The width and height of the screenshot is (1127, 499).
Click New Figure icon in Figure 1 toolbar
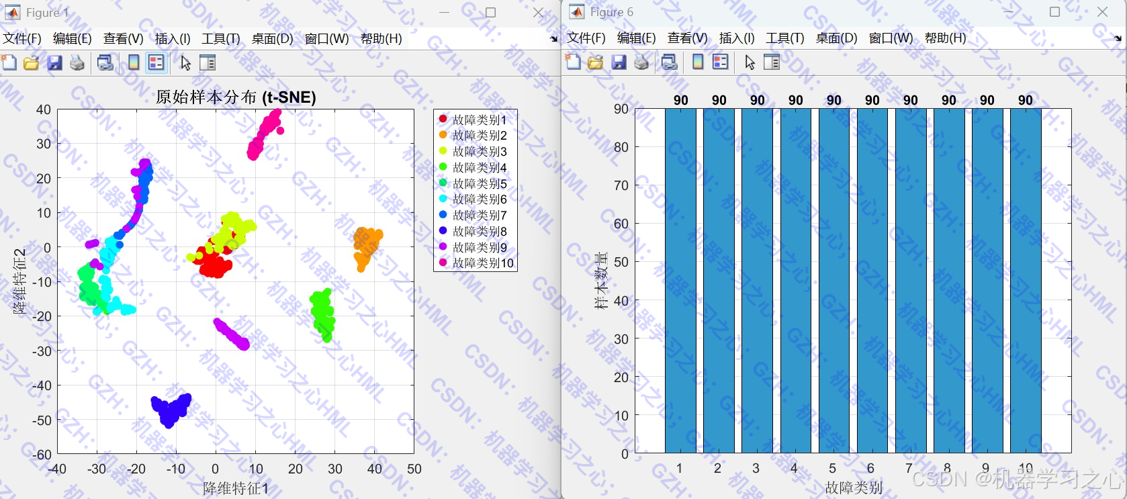[9, 63]
